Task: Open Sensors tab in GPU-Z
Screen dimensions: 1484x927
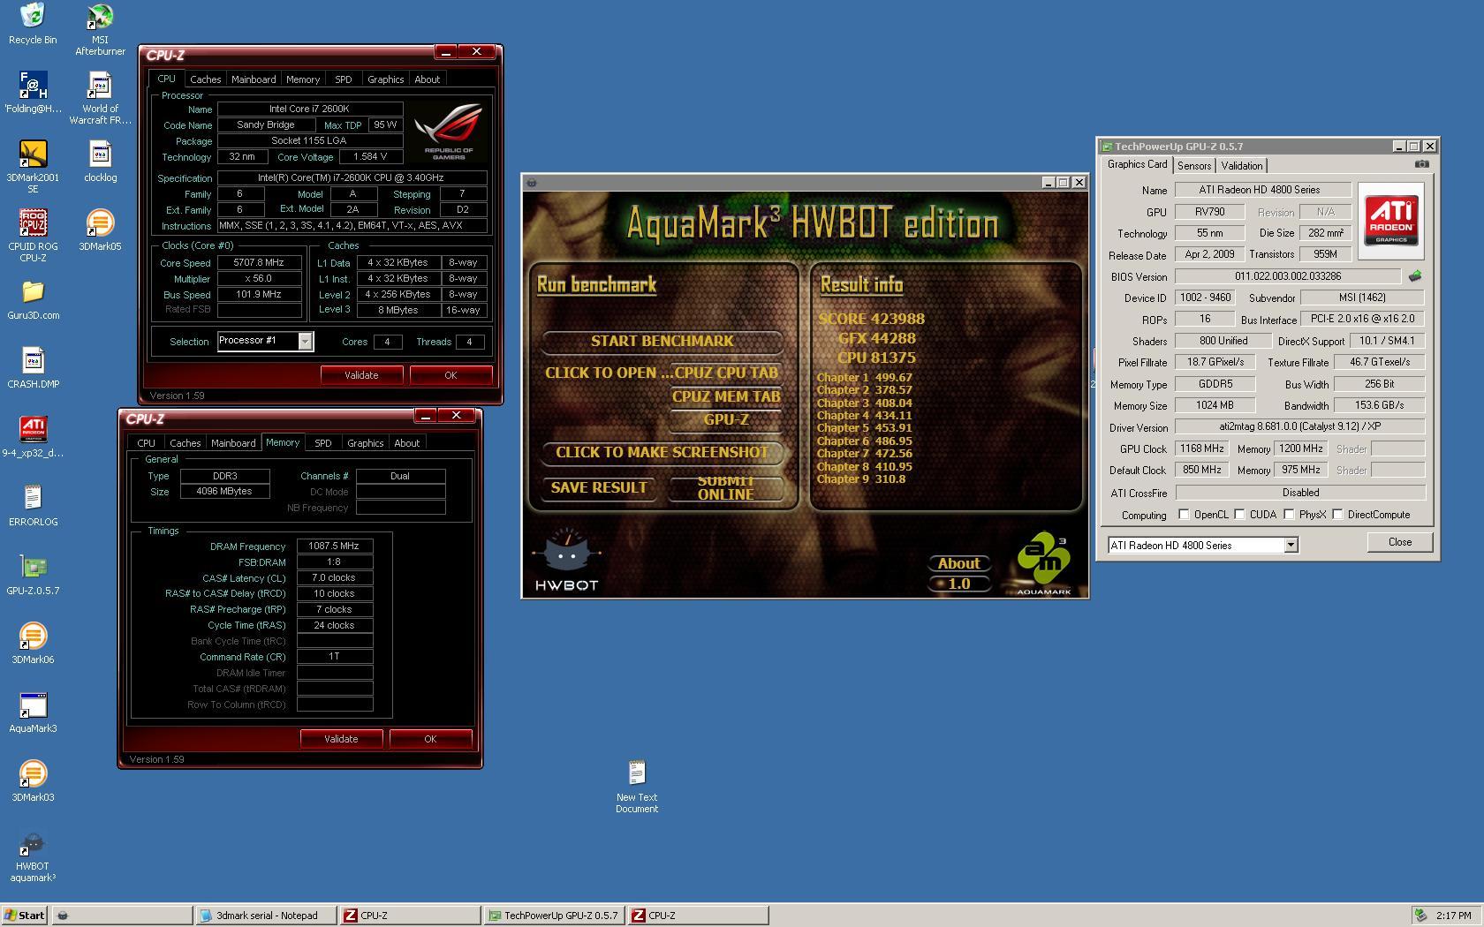Action: pyautogui.click(x=1194, y=166)
